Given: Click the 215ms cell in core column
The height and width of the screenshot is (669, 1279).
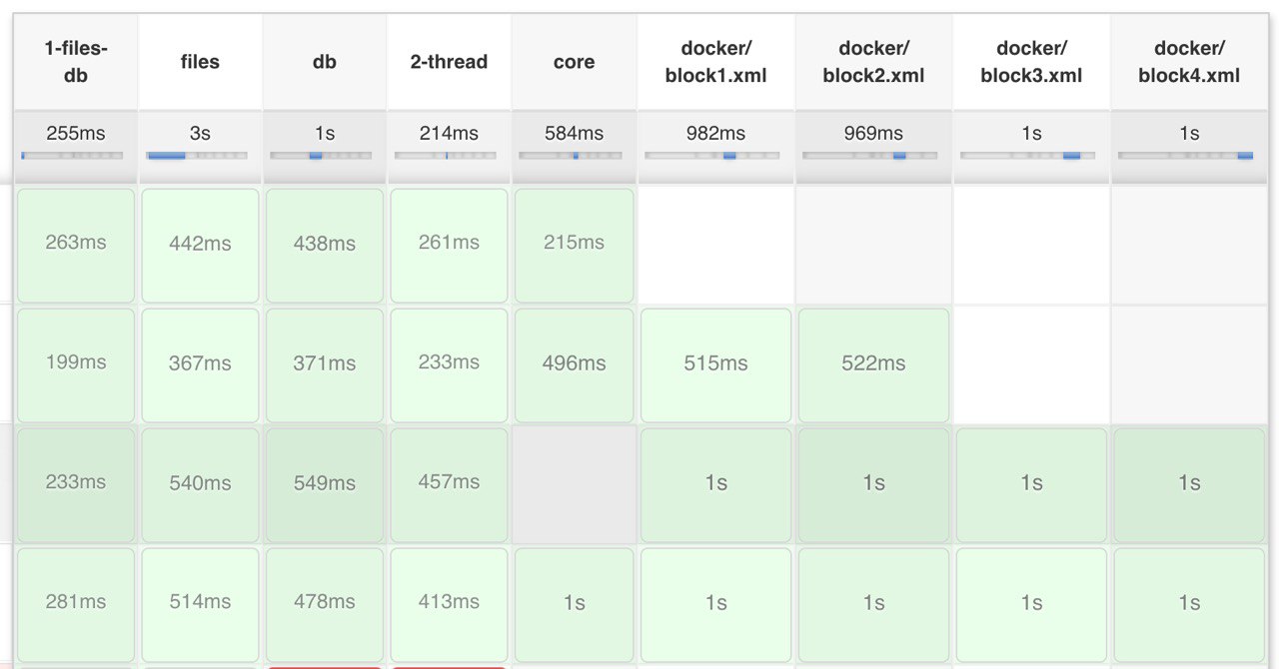Looking at the screenshot, I should point(575,246).
